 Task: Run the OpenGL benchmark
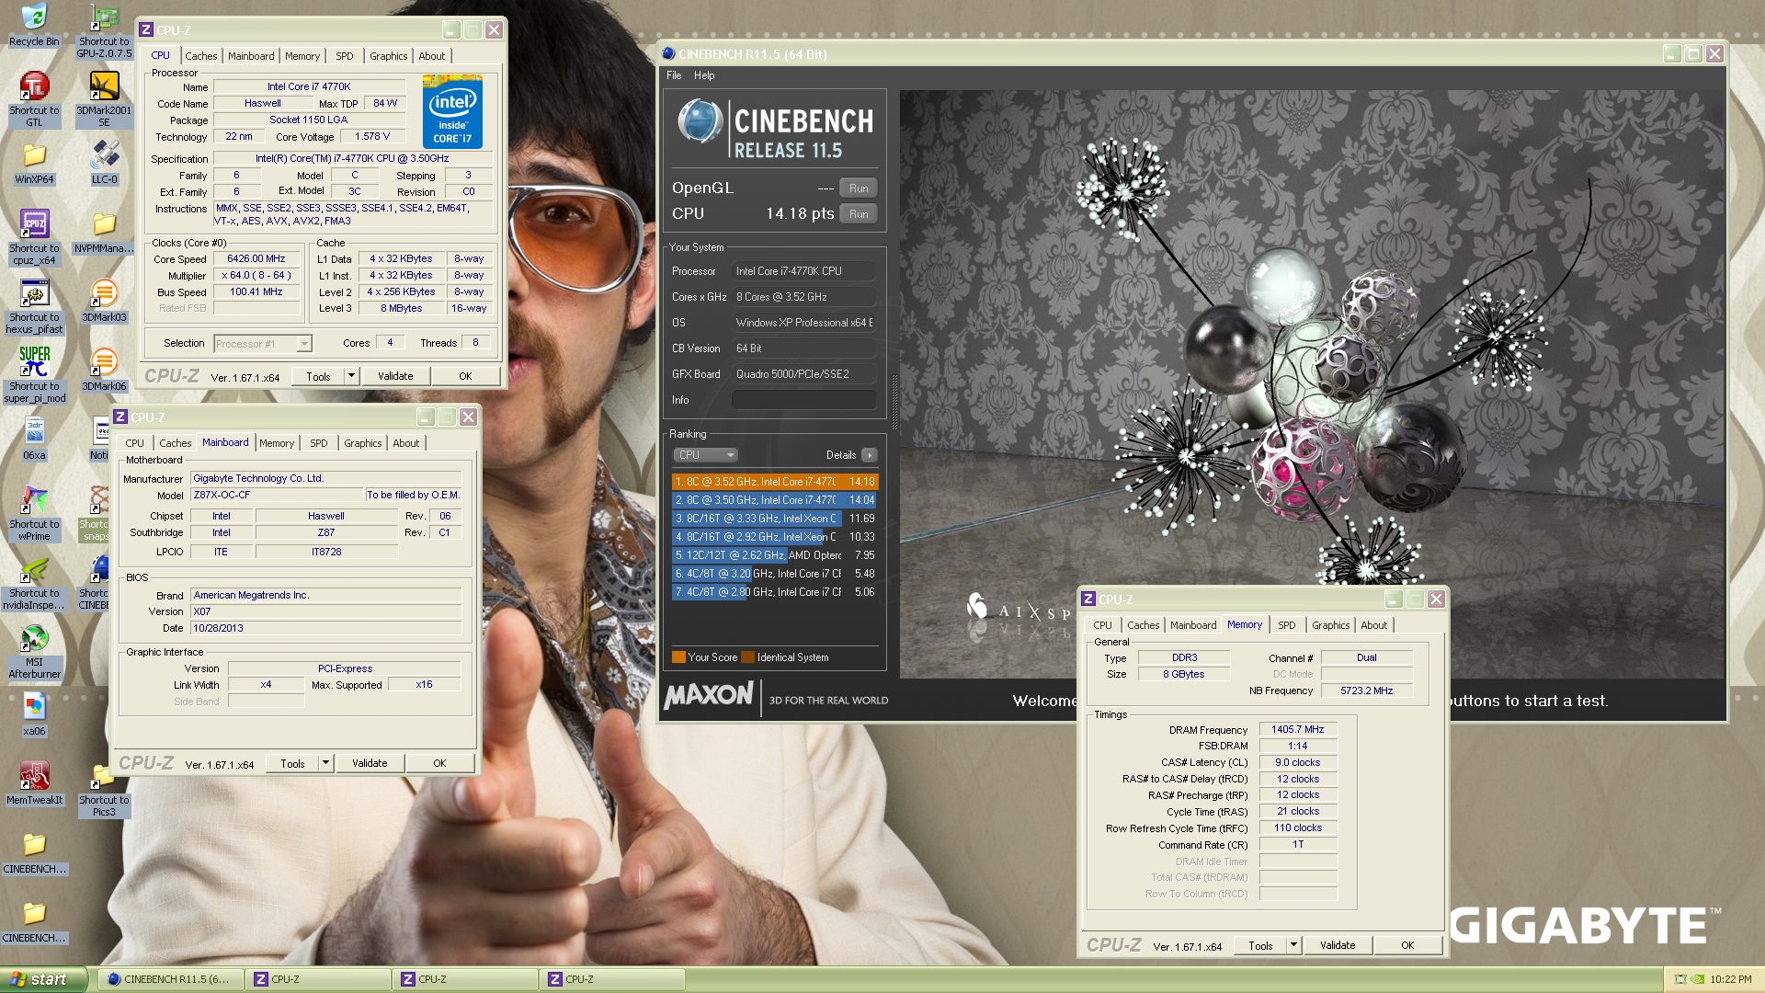(858, 188)
